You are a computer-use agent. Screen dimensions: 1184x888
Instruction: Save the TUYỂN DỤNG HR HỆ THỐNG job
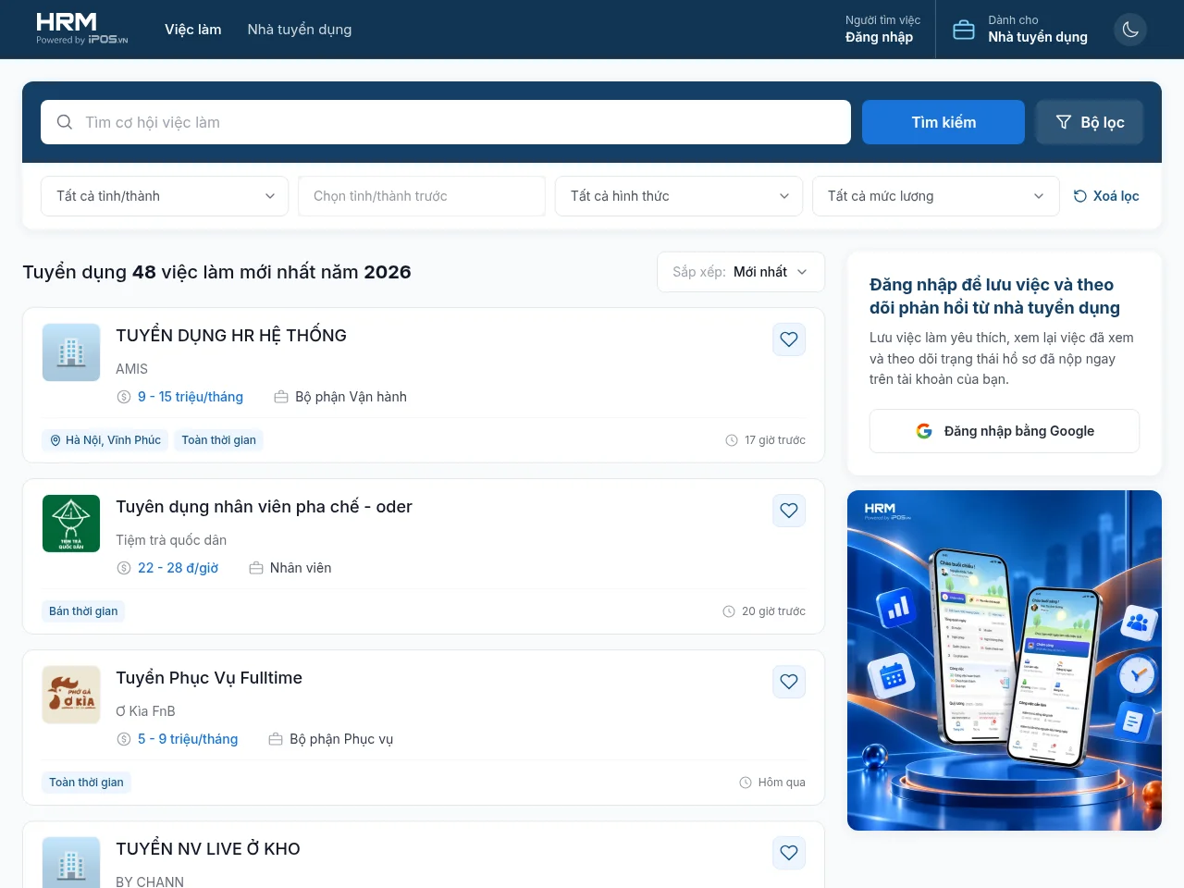pyautogui.click(x=789, y=339)
